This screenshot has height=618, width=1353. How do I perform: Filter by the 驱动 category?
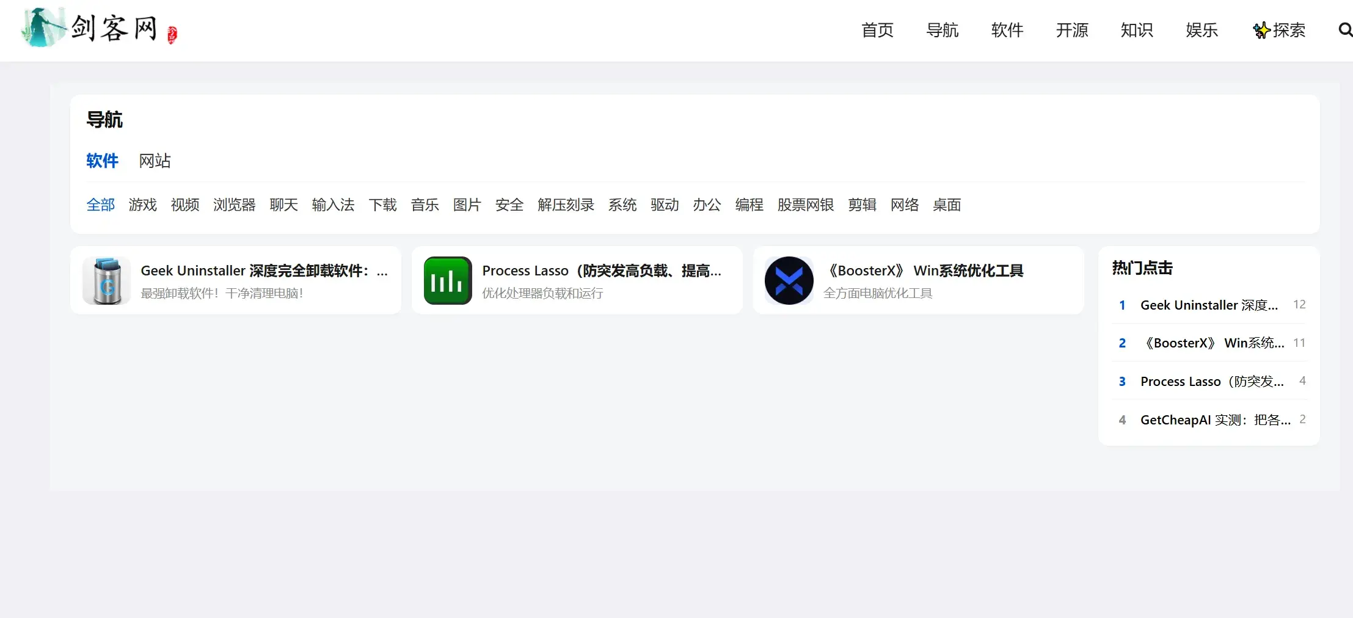[x=665, y=205]
